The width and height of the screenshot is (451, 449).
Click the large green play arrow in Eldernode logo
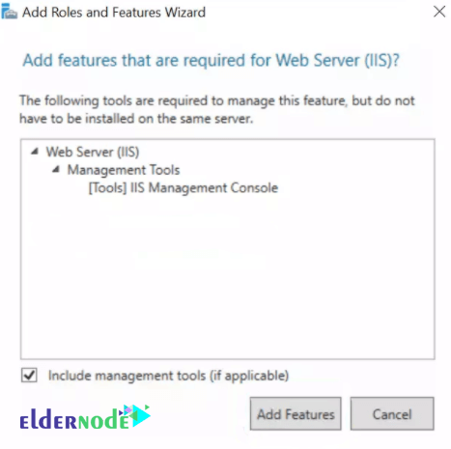click(x=141, y=416)
